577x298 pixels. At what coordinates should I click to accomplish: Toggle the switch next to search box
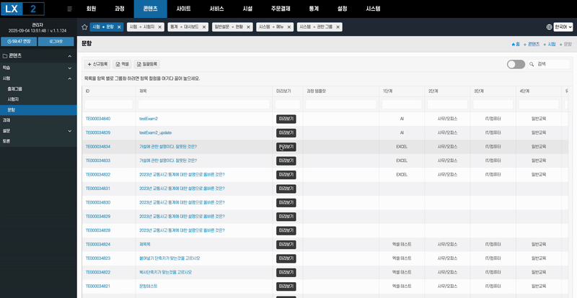click(516, 64)
